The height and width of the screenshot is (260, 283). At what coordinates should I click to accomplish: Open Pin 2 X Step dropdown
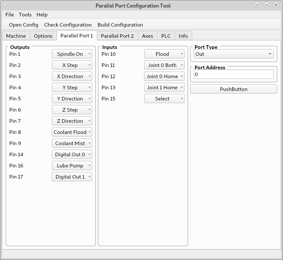click(x=72, y=65)
